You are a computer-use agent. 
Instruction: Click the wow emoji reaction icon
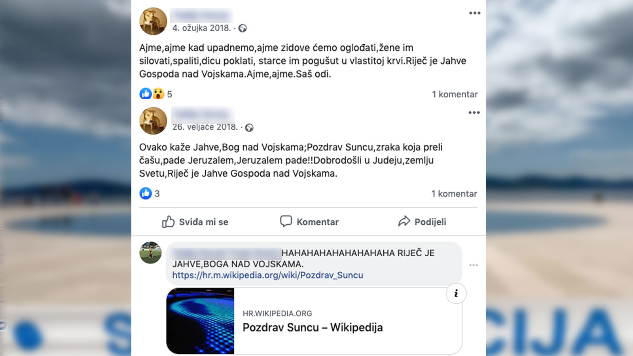pos(158,94)
